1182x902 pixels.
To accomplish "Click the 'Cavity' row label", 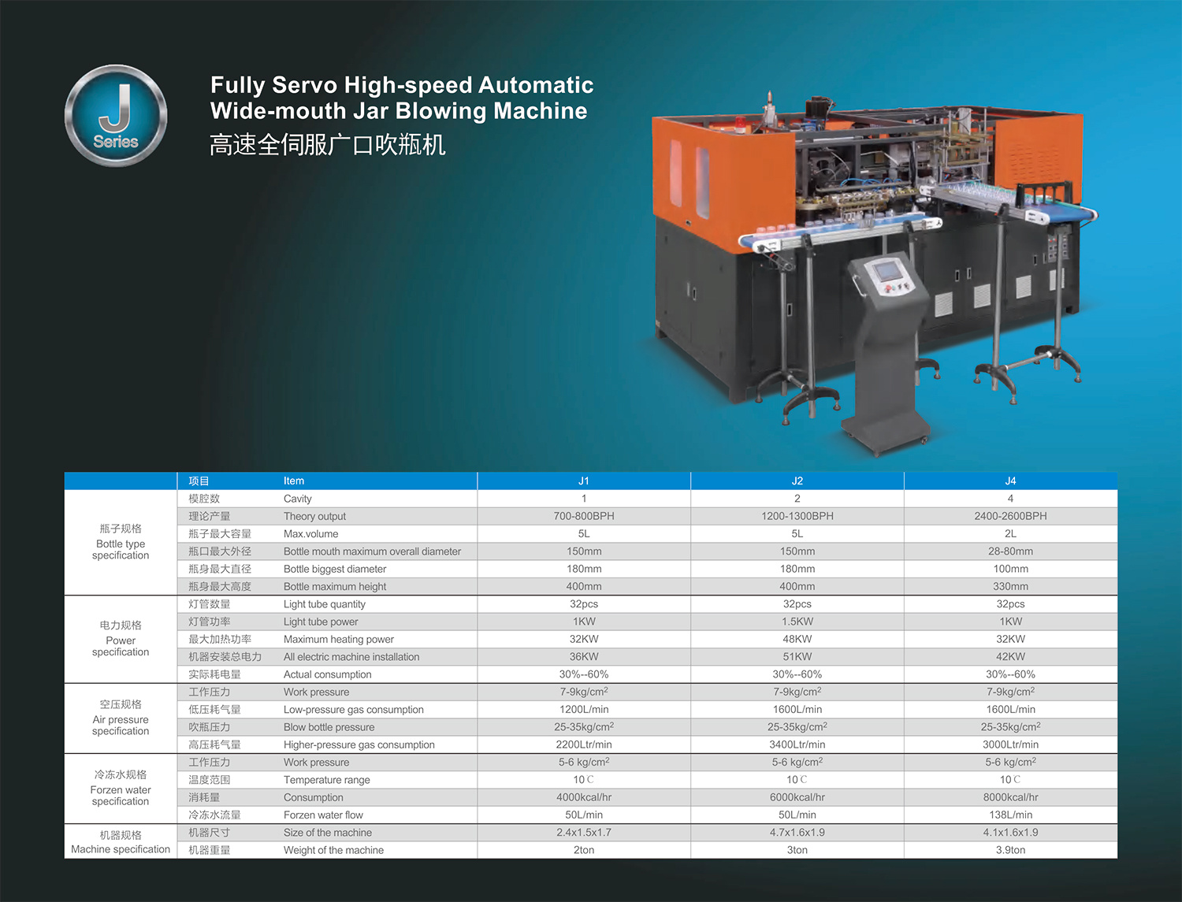I will 298,499.
